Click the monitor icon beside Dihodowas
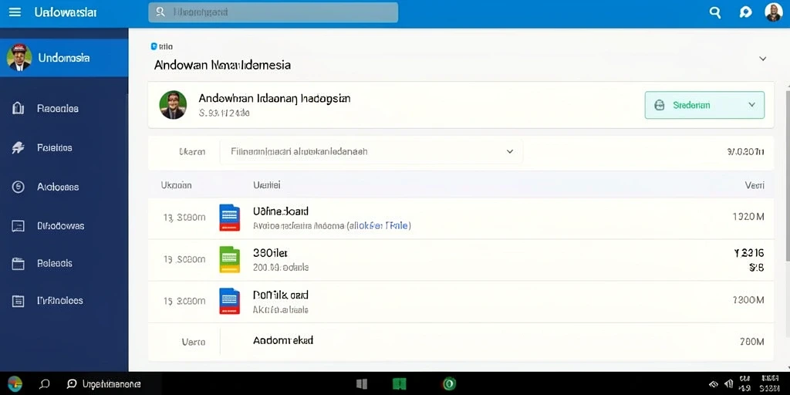790x395 pixels. (18, 226)
